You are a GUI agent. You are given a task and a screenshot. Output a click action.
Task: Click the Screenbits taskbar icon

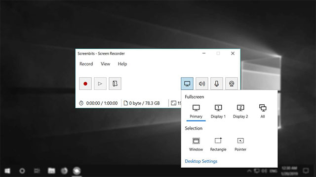77,171
